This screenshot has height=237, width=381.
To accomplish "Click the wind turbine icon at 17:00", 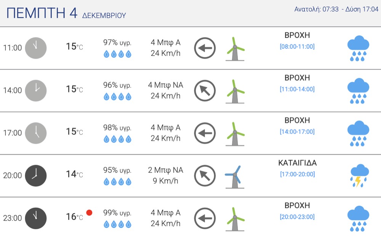I will 235,134.
